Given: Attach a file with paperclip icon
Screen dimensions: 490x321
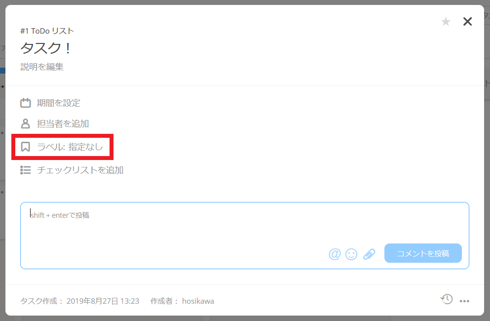Looking at the screenshot, I should click(369, 254).
